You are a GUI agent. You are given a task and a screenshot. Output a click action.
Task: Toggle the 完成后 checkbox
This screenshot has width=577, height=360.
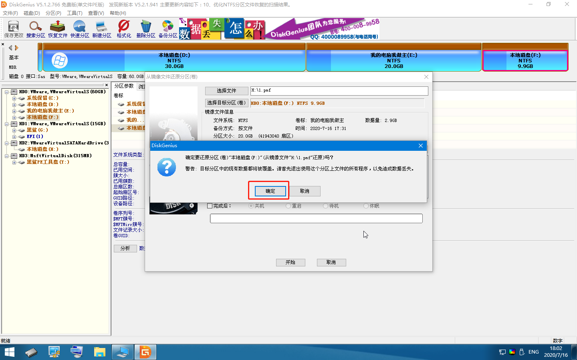[x=210, y=206]
